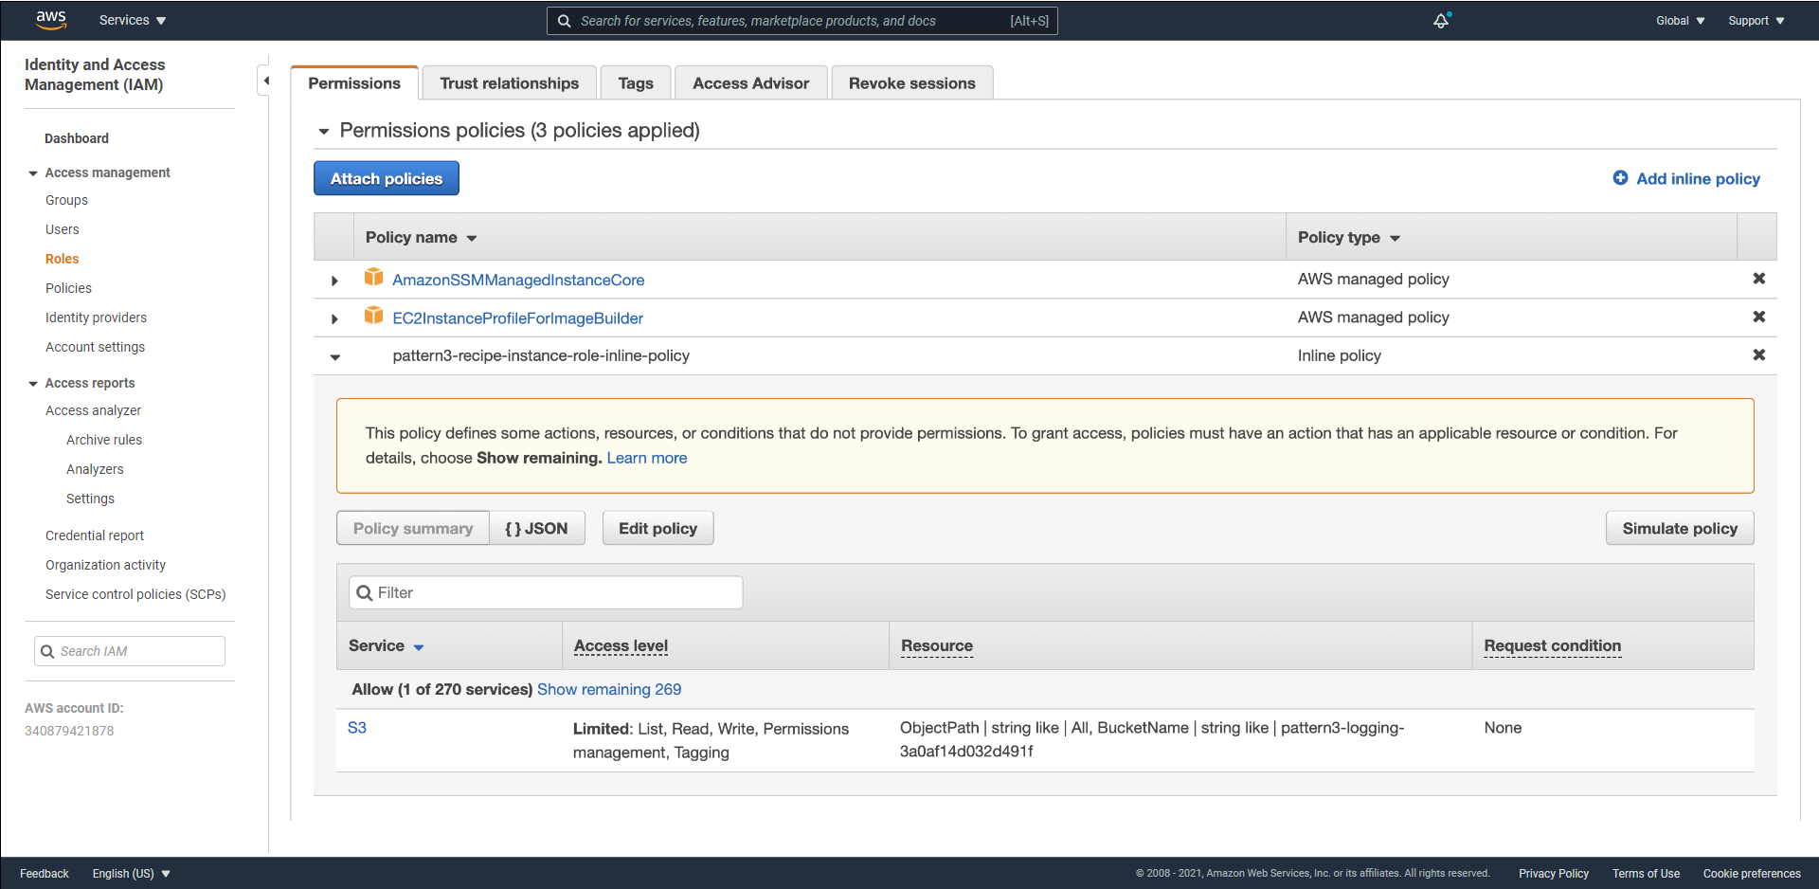Open Dashboard in the sidebar
The width and height of the screenshot is (1819, 889).
[x=77, y=138]
